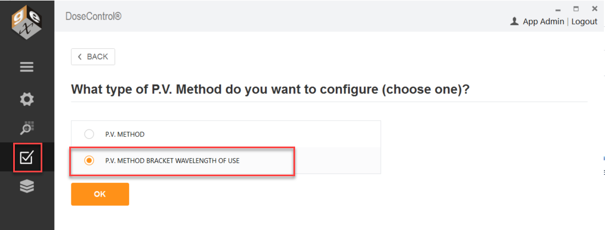The image size is (605, 230).
Task: Go back with the BACK button
Action: click(x=93, y=57)
